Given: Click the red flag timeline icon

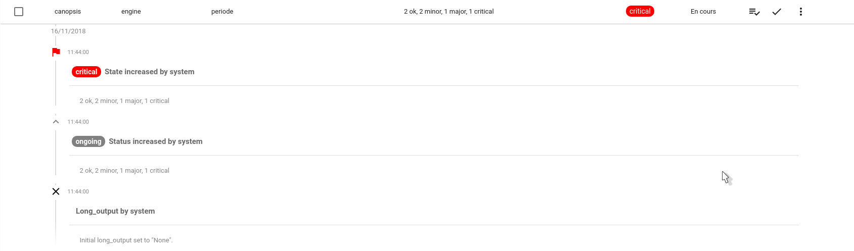Looking at the screenshot, I should pos(56,52).
